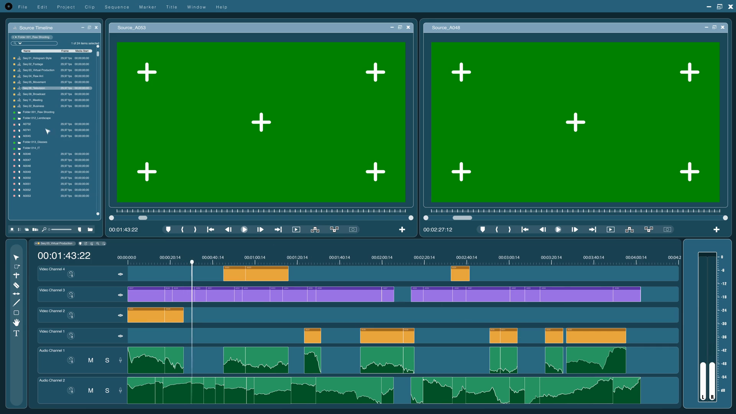Toggle visibility of Video Channel 1

click(120, 336)
